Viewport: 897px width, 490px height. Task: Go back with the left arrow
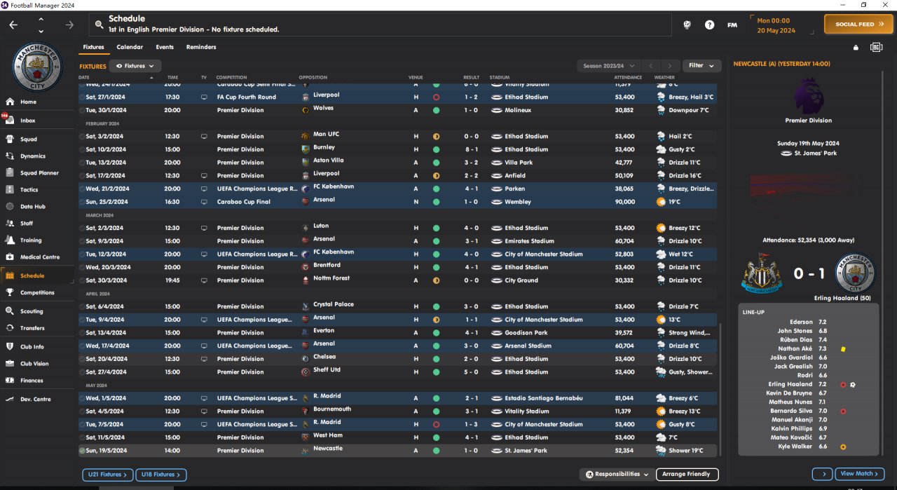point(13,25)
